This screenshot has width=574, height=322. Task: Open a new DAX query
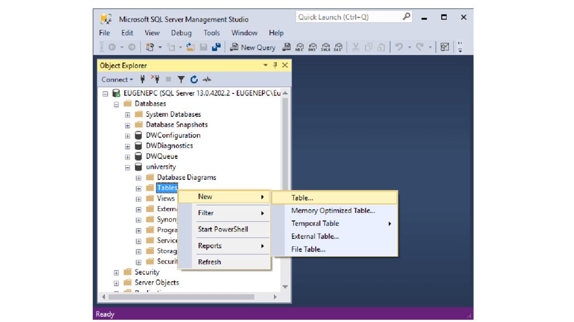[338, 47]
